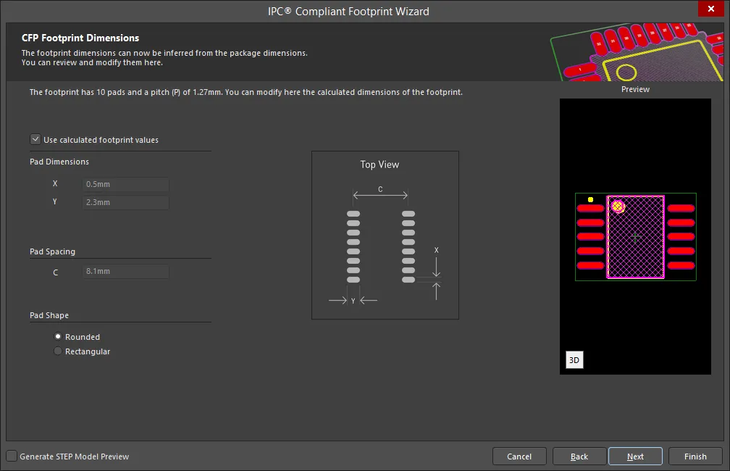Screen dimensions: 730x471
Task: Toggle the 3D preview button
Action: coord(574,359)
